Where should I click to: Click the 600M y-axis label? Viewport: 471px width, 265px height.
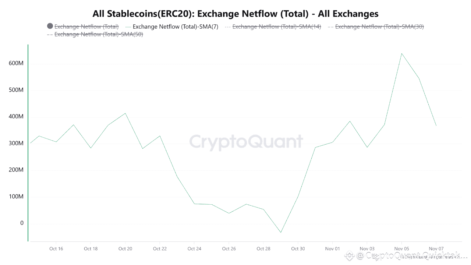[x=16, y=63]
